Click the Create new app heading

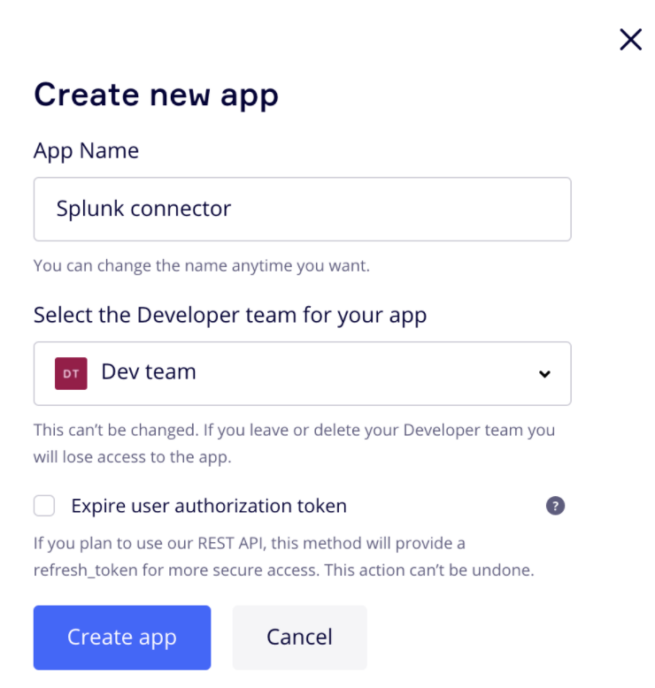point(156,95)
